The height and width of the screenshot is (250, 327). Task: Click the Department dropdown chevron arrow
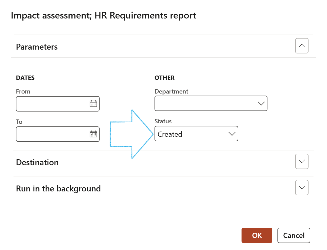point(261,104)
